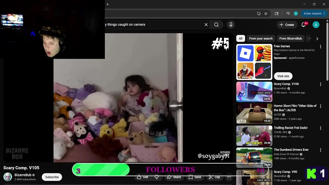Like the video with thumbs up
329x185 pixels.
tap(142, 177)
